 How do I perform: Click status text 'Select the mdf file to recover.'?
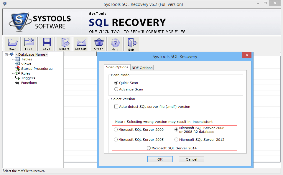click(24, 171)
